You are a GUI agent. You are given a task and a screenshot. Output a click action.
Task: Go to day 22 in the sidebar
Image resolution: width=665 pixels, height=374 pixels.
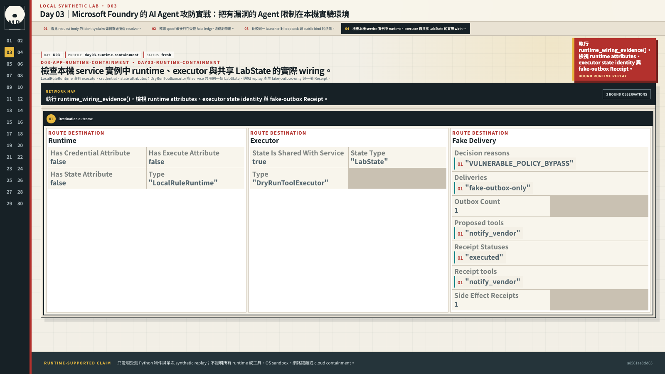point(20,157)
